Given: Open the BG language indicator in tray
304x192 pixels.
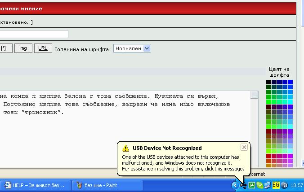Looking at the screenshot, I should pyautogui.click(x=276, y=185).
